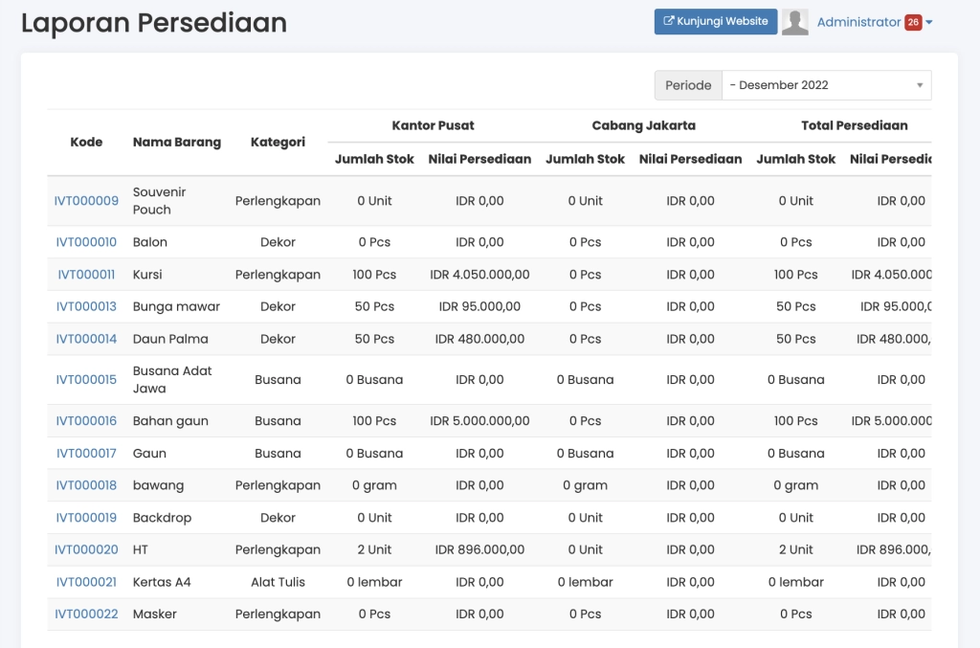Open item code IVT000018
The width and height of the screenshot is (980, 648).
click(86, 485)
